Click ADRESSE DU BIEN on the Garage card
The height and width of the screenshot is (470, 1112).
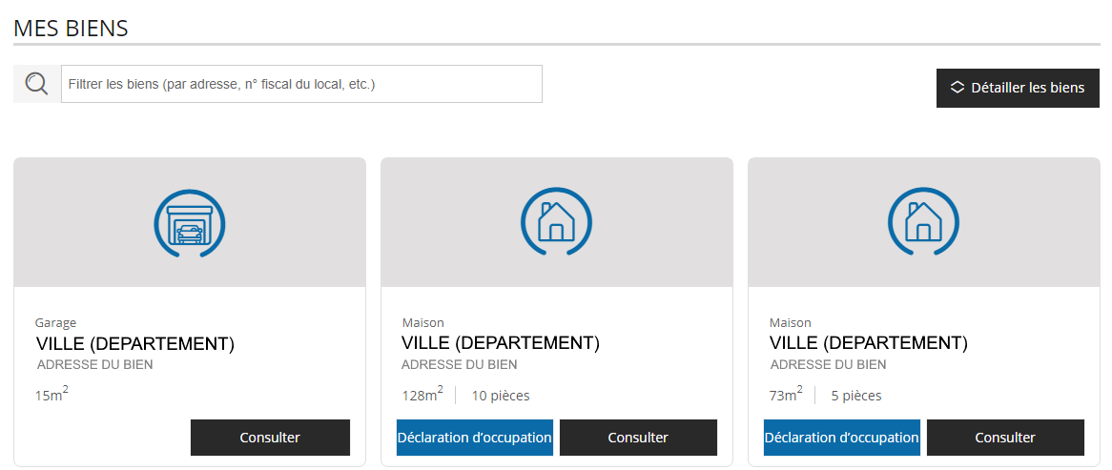(95, 365)
